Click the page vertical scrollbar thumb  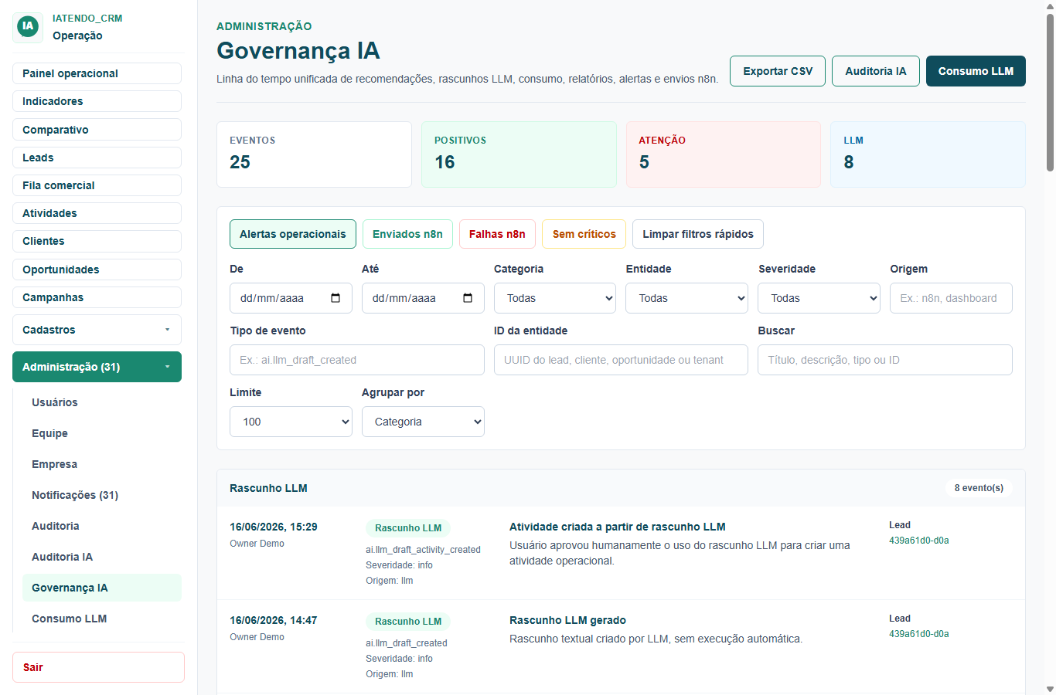1050,91
